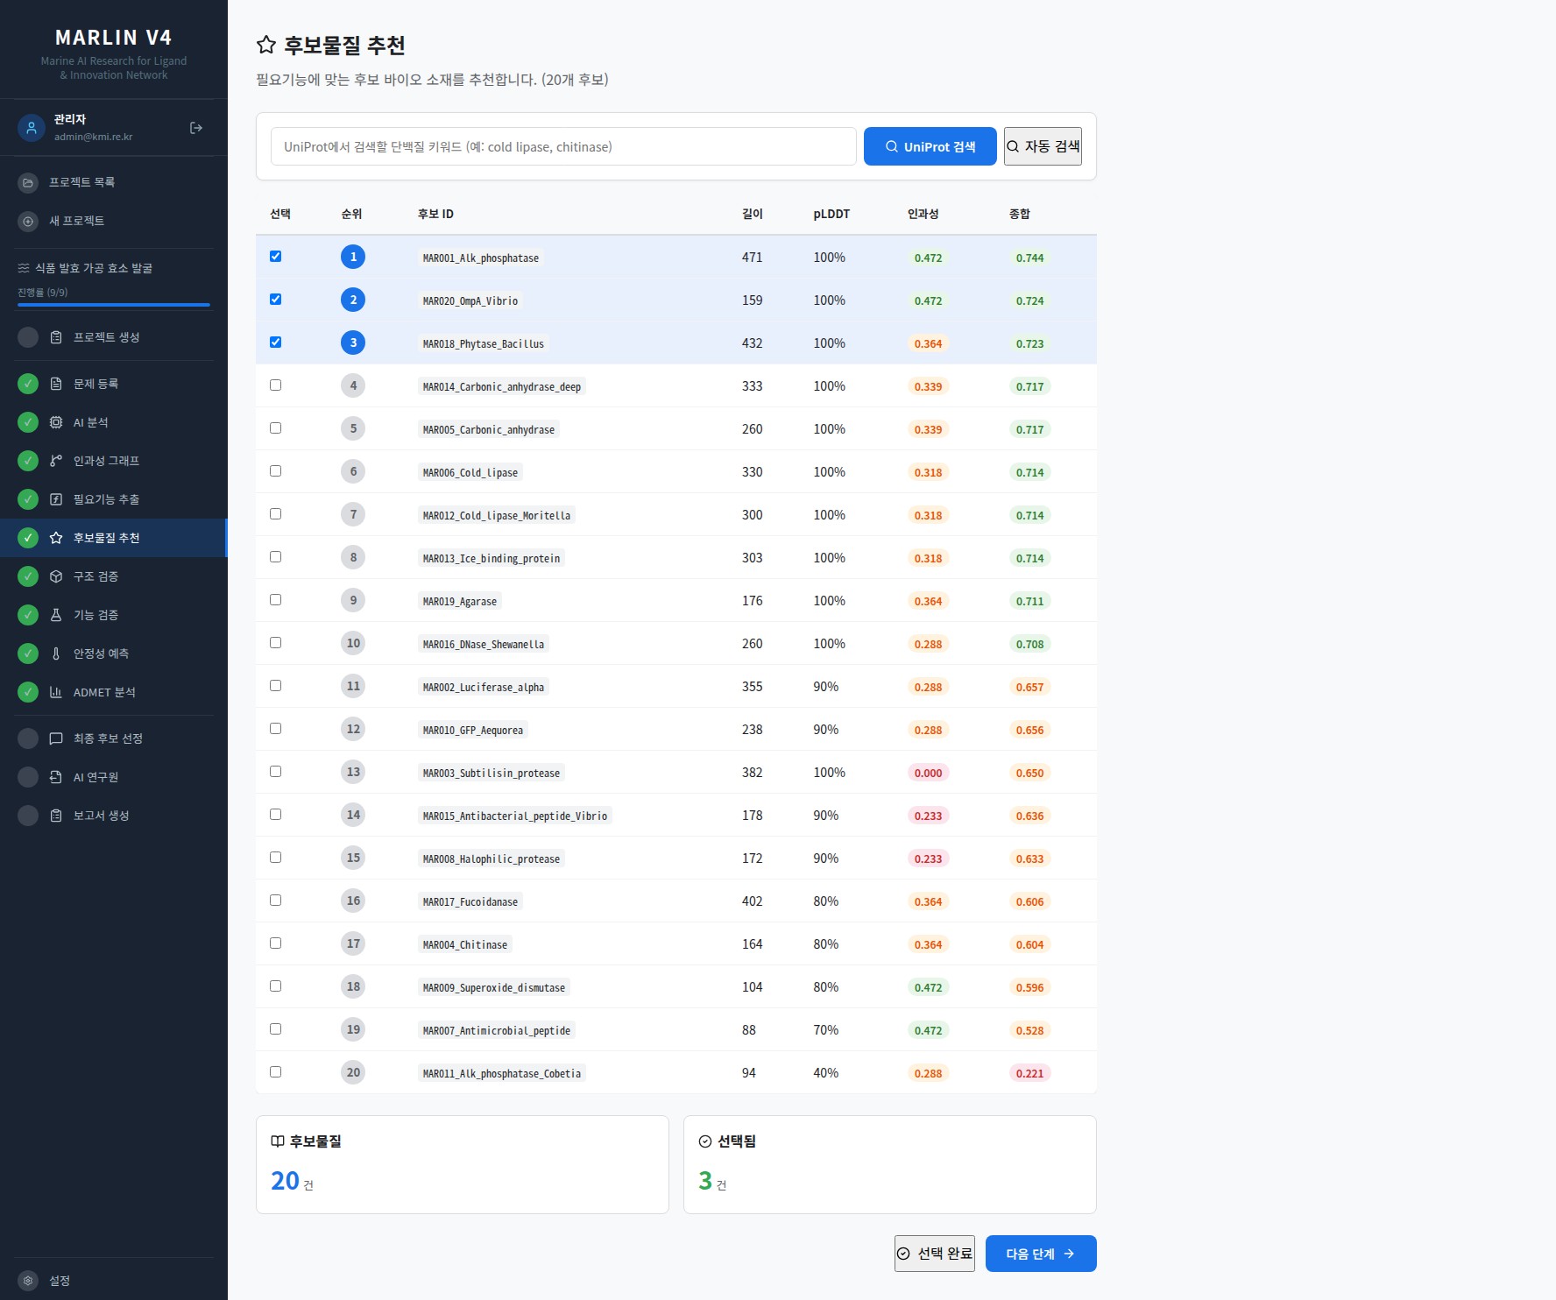The width and height of the screenshot is (1556, 1300).
Task: Open the ADMET 분석 chart icon
Action: click(x=56, y=692)
